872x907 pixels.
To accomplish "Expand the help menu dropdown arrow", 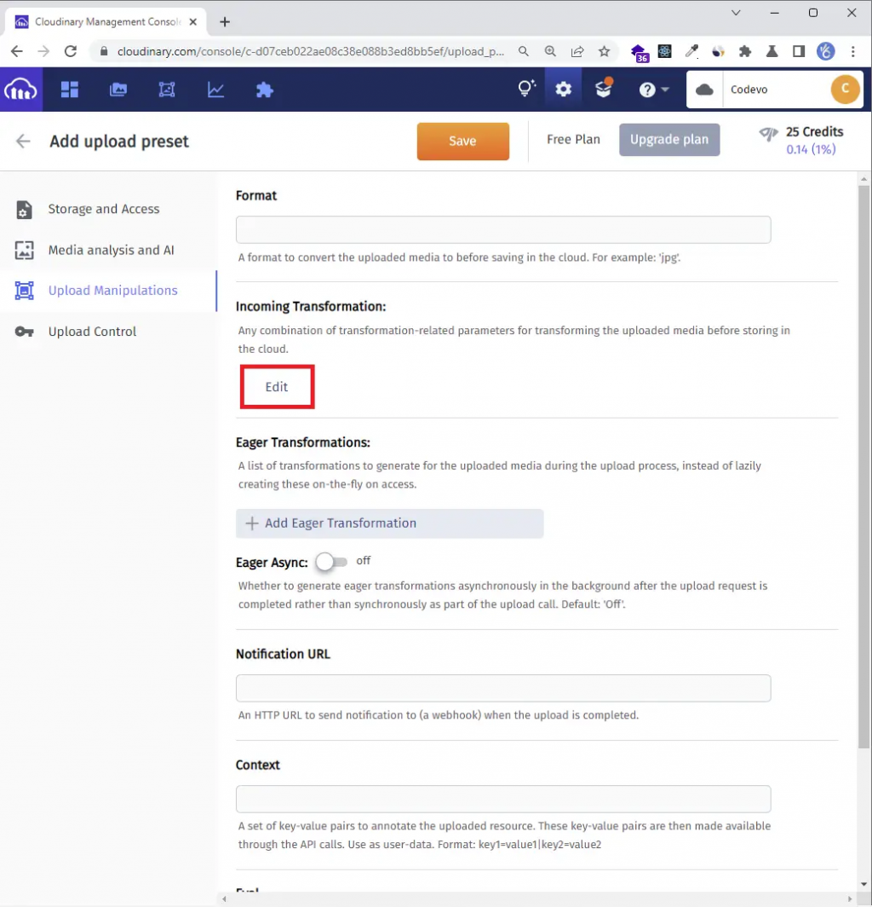I will [x=665, y=90].
